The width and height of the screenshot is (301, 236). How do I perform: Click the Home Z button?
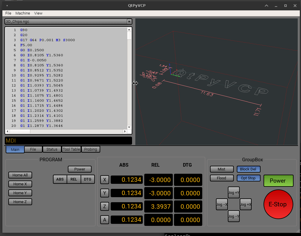[20, 202]
